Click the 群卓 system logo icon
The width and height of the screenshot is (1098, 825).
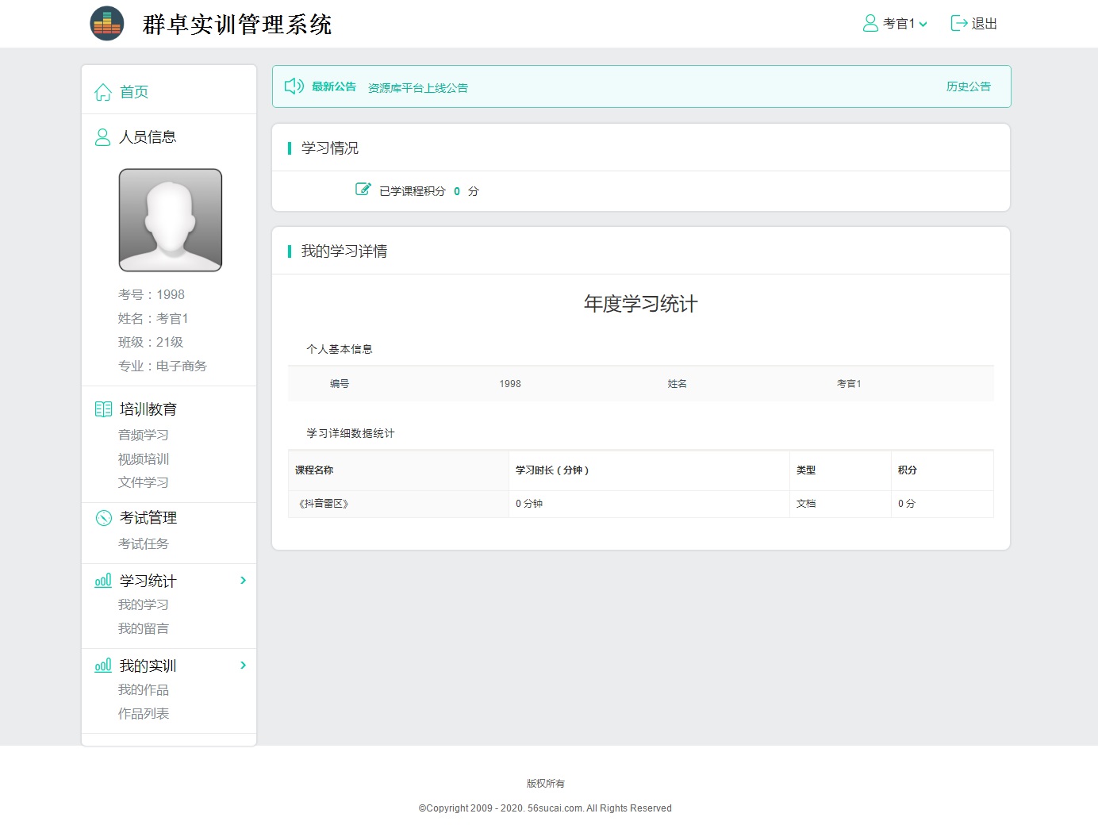107,24
